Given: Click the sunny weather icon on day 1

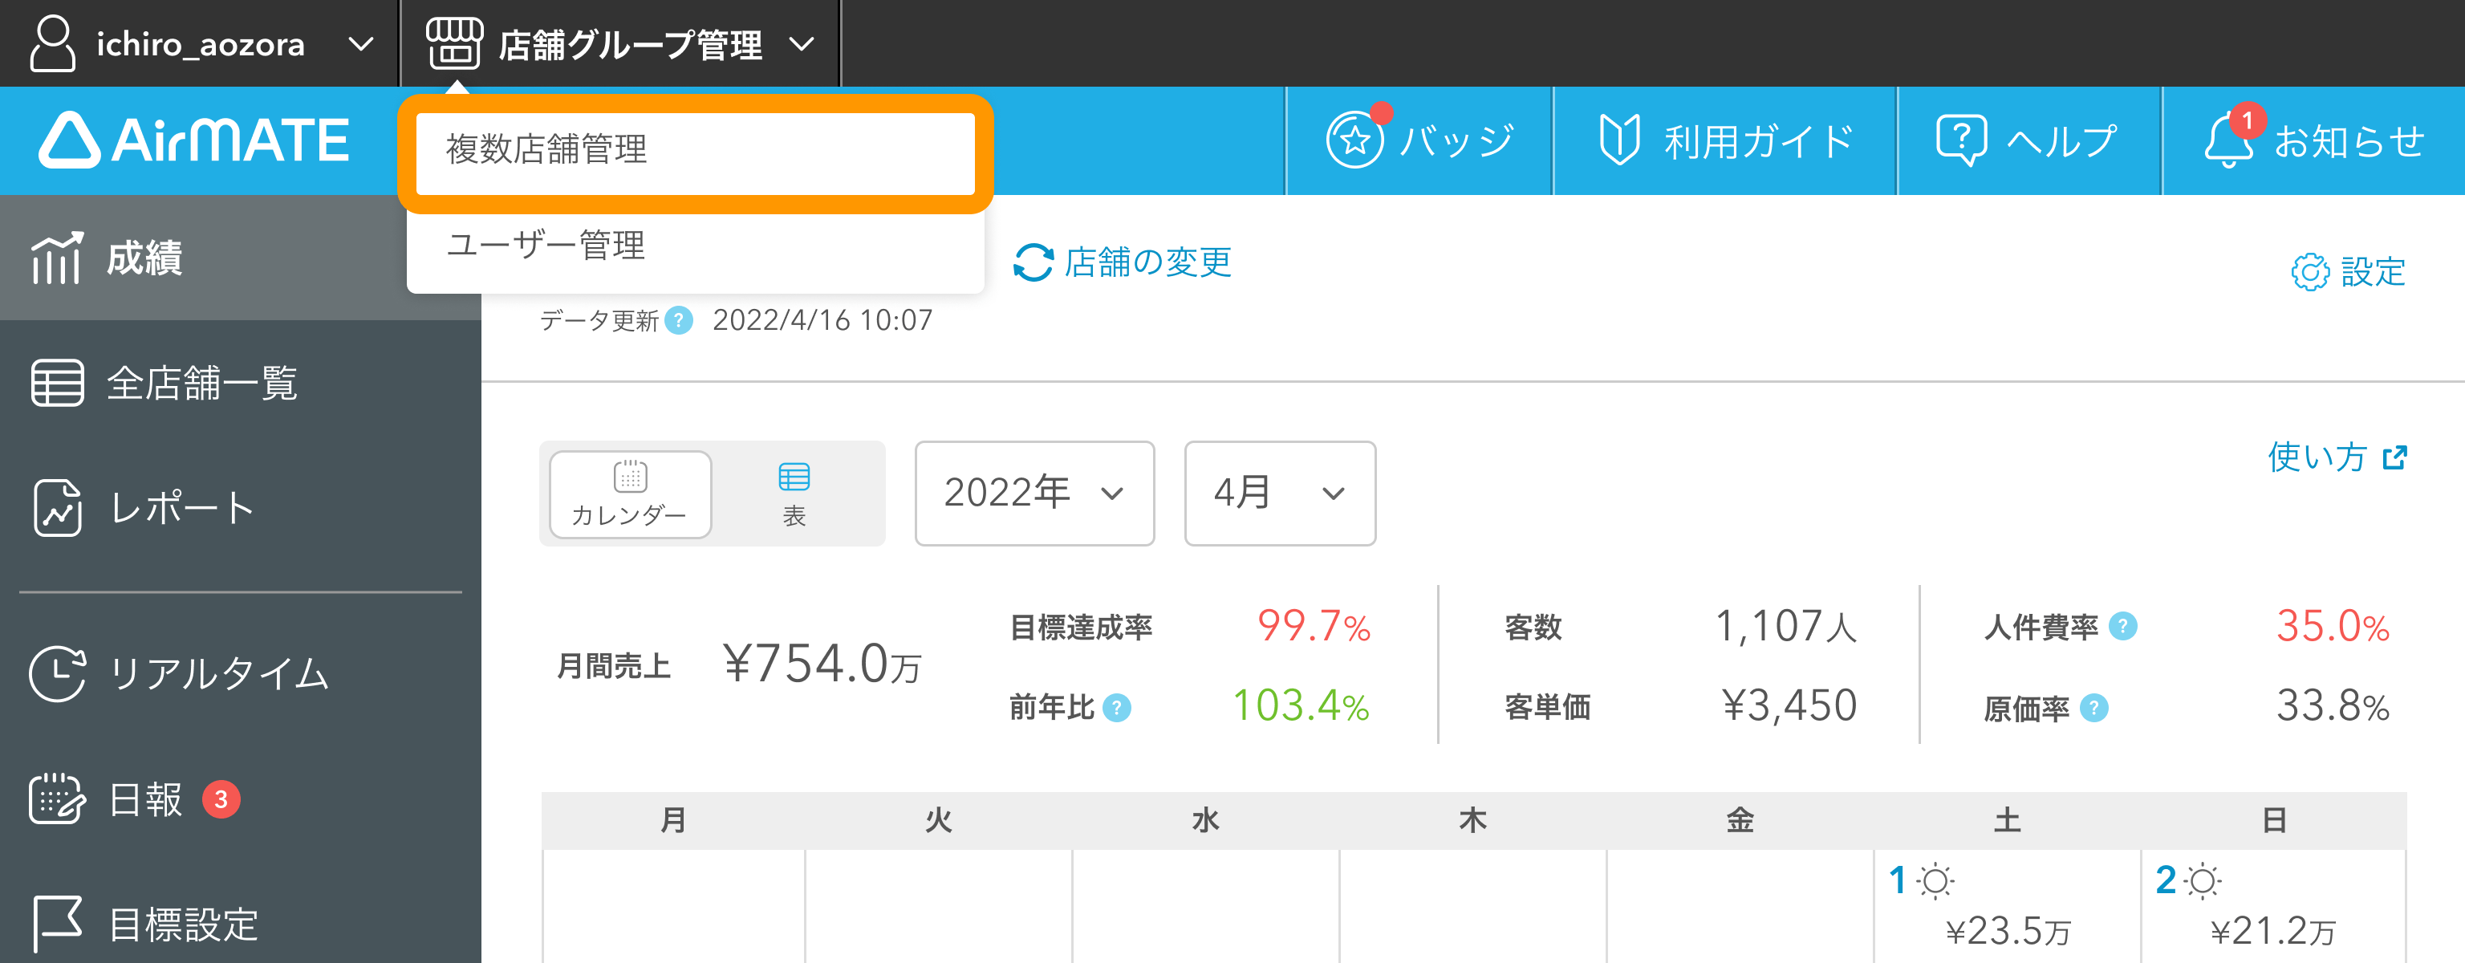Looking at the screenshot, I should click(1935, 880).
